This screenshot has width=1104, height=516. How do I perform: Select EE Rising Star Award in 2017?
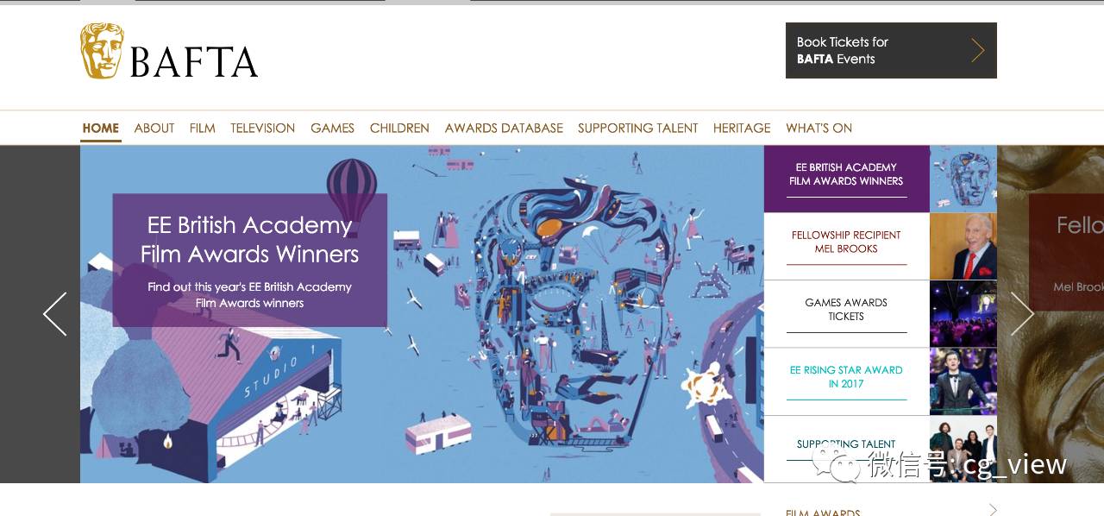click(x=846, y=381)
